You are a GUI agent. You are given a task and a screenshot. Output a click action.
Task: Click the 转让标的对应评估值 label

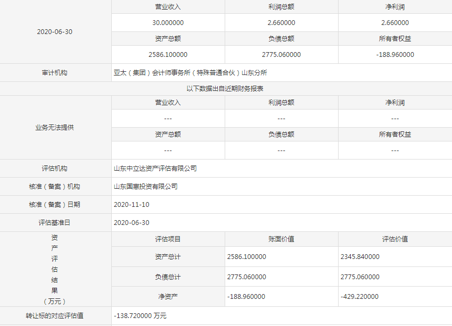point(55,316)
